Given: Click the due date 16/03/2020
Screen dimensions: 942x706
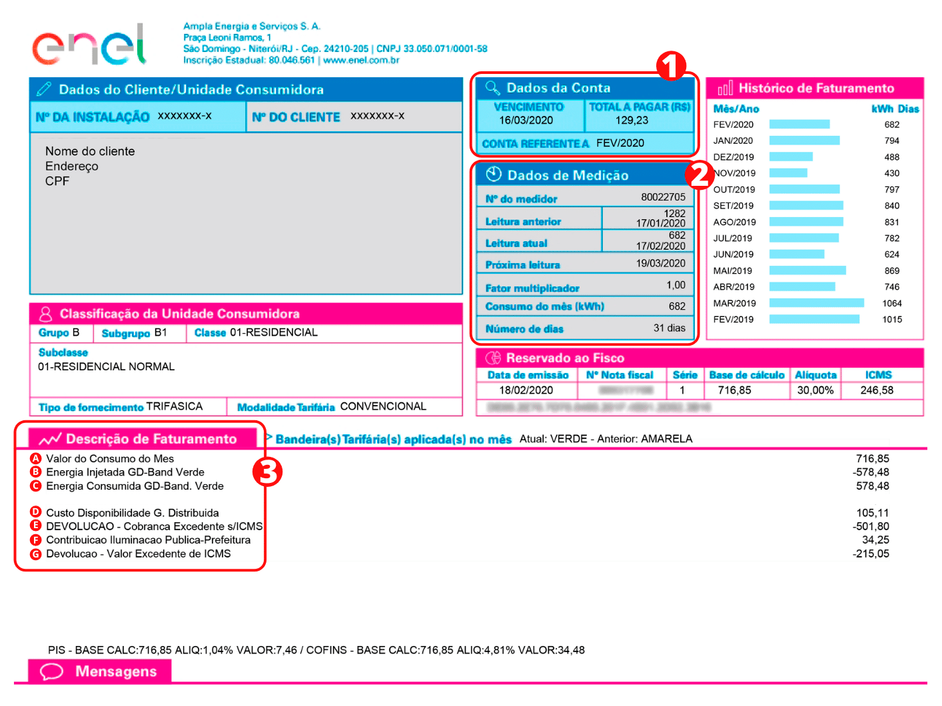Looking at the screenshot, I should tap(526, 121).
